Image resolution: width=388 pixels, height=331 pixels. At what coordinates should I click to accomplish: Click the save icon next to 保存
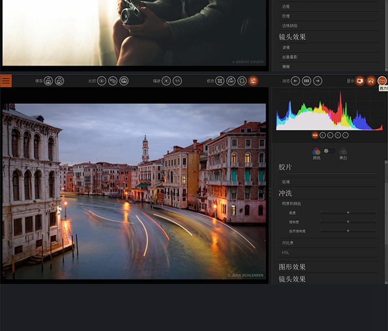tap(48, 80)
